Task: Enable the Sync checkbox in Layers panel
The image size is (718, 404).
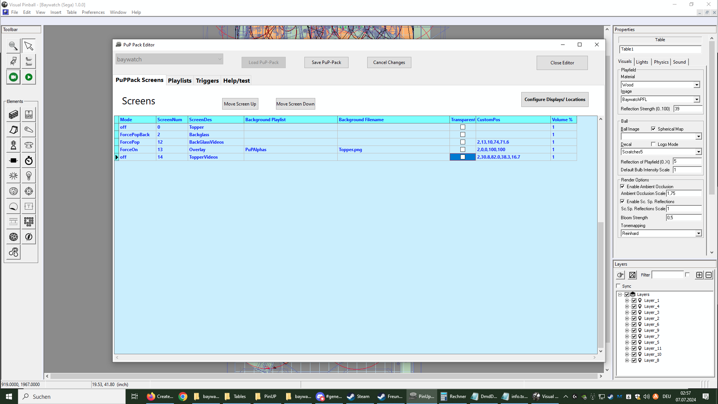Action: [x=619, y=286]
